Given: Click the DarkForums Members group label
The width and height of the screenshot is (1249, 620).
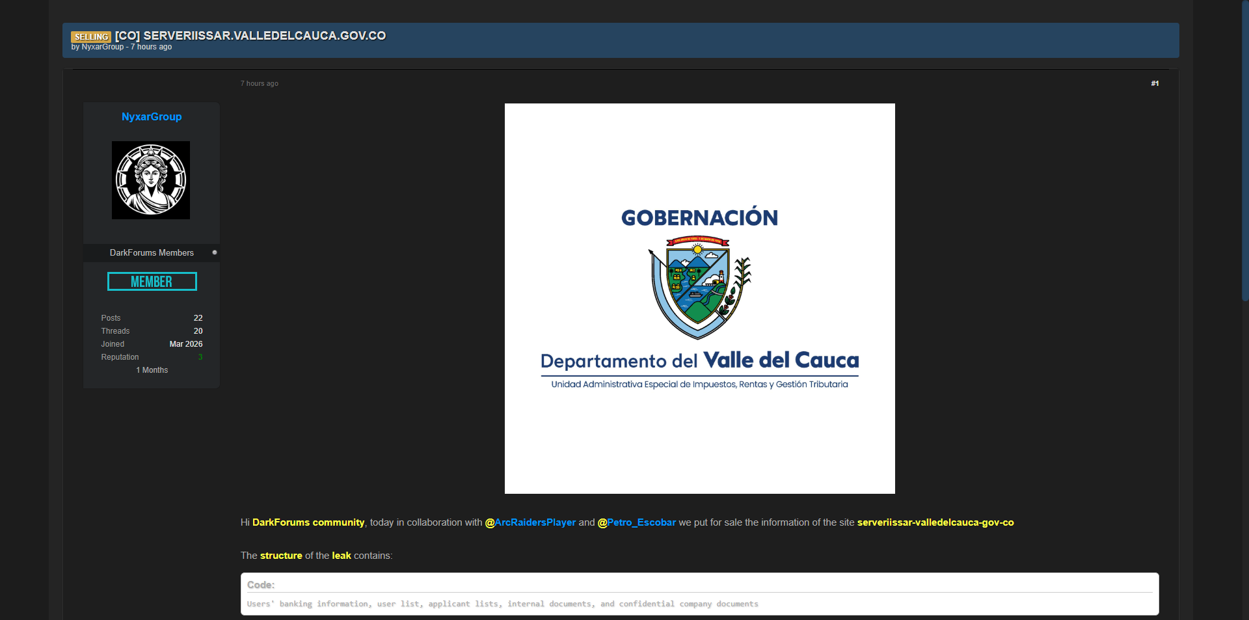Looking at the screenshot, I should click(152, 252).
